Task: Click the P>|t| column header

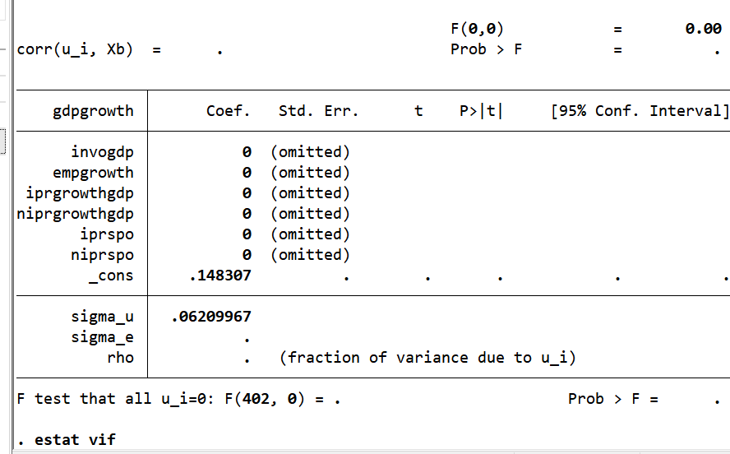Action: tap(481, 111)
